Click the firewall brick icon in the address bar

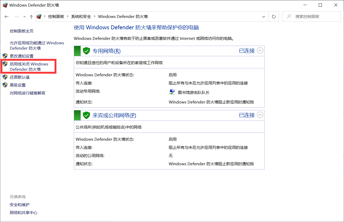click(x=39, y=16)
